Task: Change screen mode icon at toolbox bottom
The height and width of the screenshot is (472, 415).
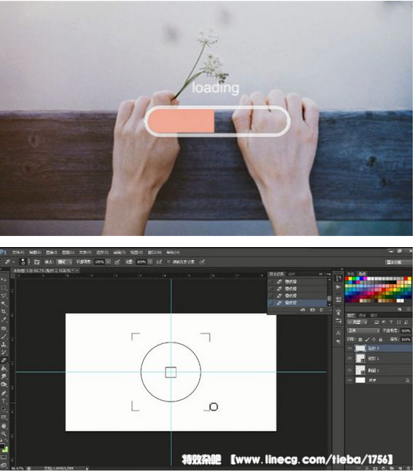Action: pos(3,464)
